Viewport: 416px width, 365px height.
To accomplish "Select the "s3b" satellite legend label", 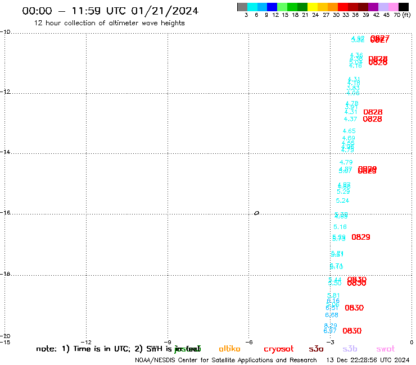I will (350, 349).
